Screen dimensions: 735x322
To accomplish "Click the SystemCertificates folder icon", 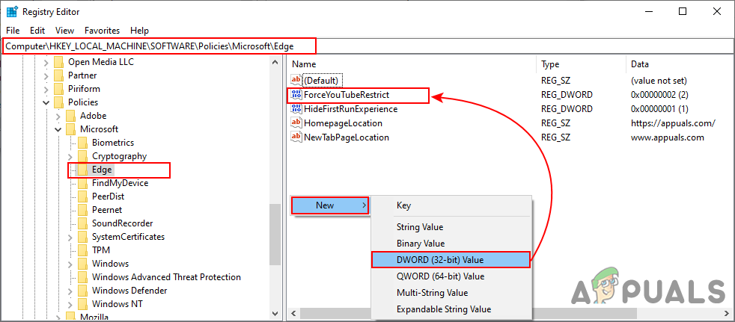I will pos(82,237).
